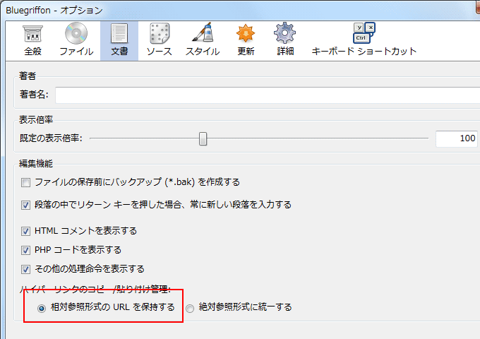Open the ファイル (File) disc icon pane

tap(76, 33)
